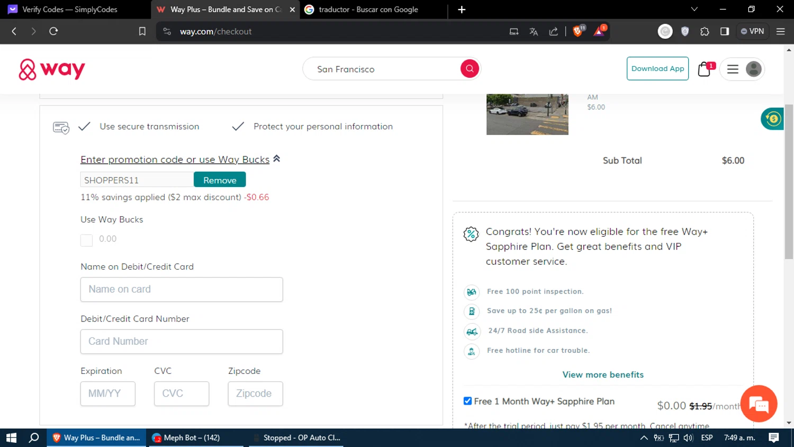Click the Name on card field

pos(182,290)
